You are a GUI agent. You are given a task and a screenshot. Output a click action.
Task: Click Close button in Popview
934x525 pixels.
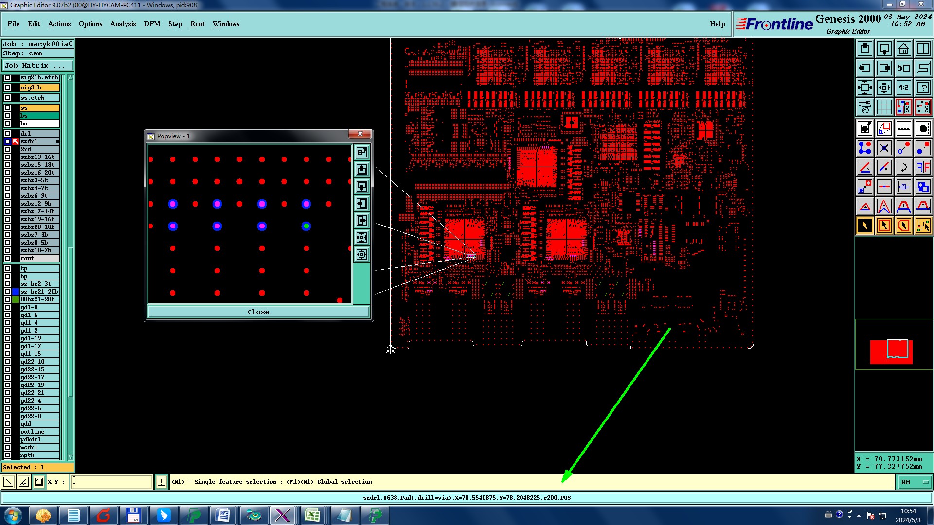[x=258, y=312]
